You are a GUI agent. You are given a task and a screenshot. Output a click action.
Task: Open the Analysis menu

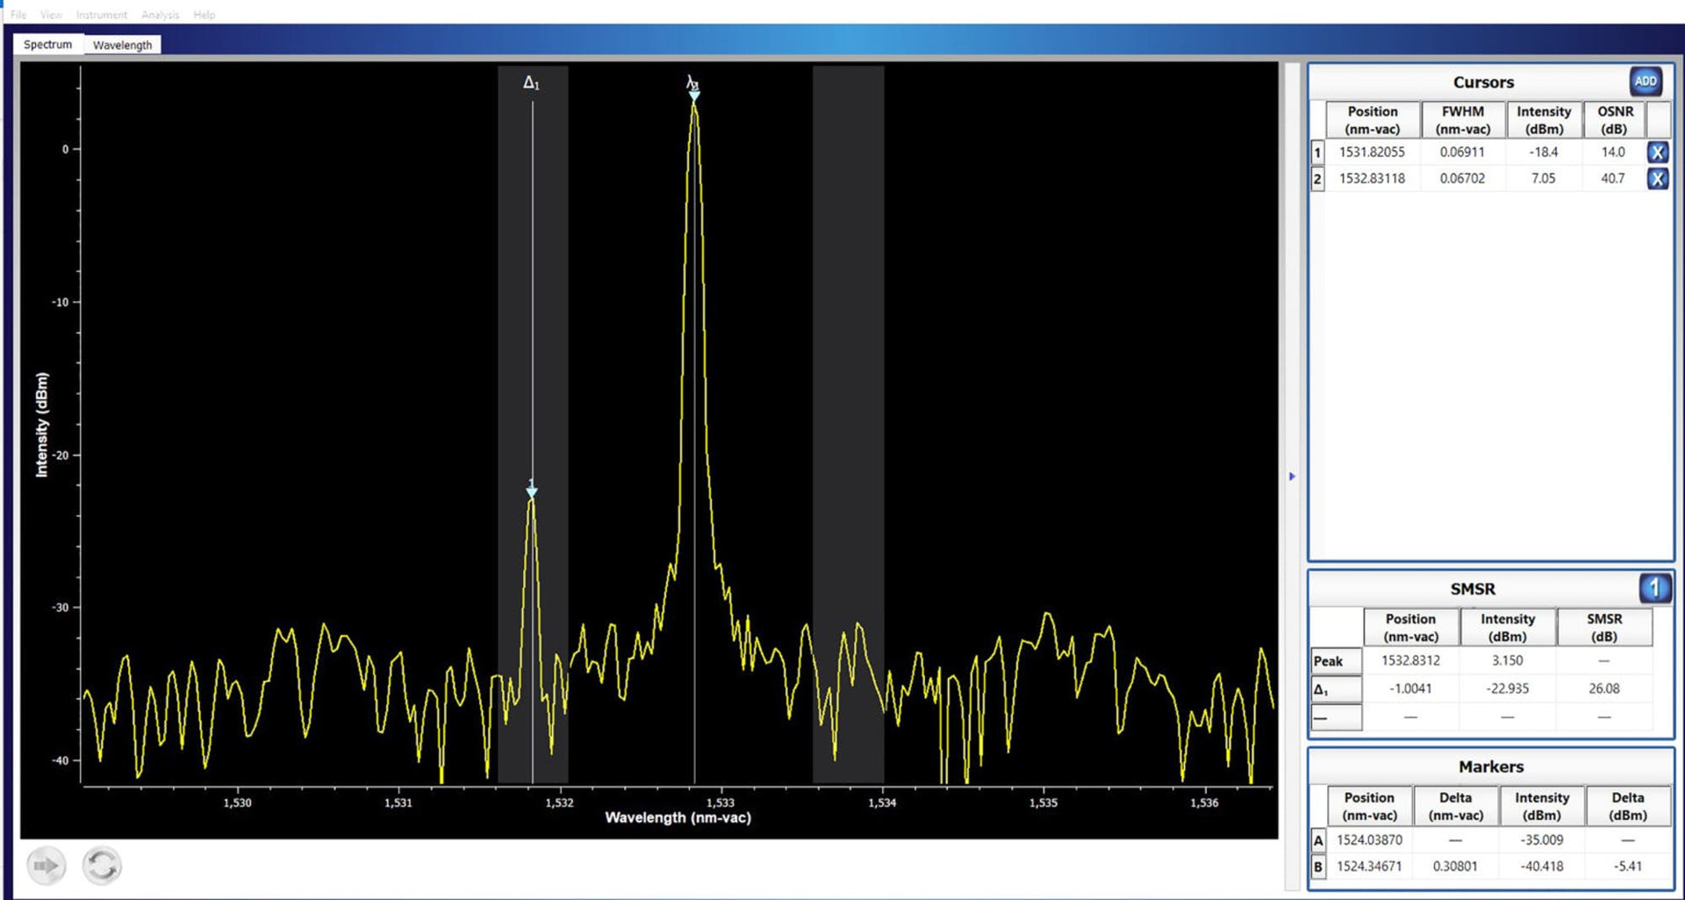tap(159, 14)
